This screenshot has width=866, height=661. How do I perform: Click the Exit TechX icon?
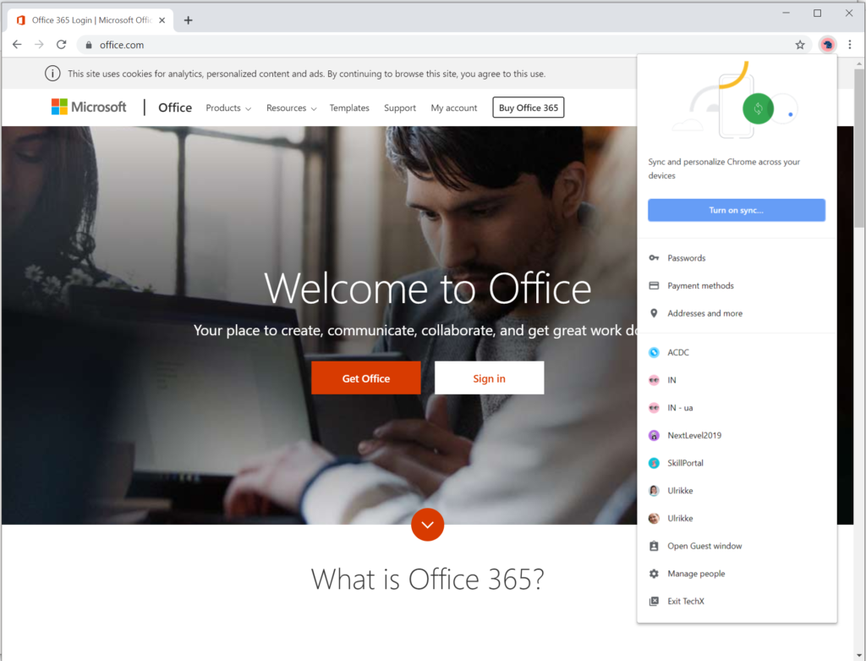(x=654, y=601)
